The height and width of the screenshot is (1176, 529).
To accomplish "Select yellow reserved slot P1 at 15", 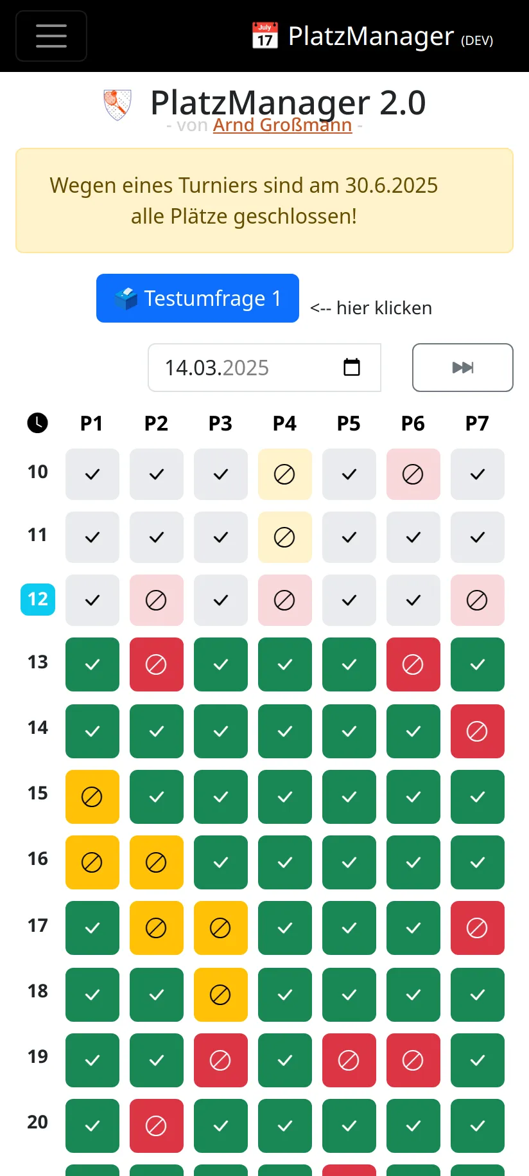I will (92, 797).
